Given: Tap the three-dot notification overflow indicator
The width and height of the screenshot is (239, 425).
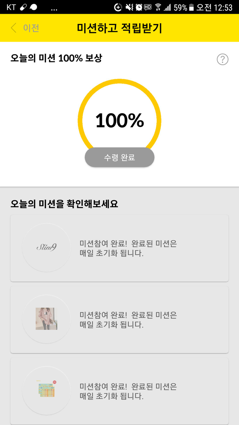Looking at the screenshot, I should click(x=54, y=9).
